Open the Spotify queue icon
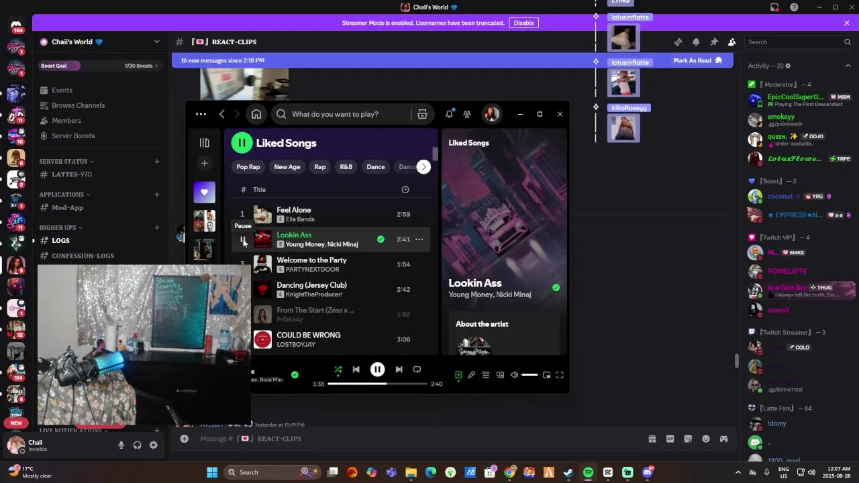 click(486, 375)
